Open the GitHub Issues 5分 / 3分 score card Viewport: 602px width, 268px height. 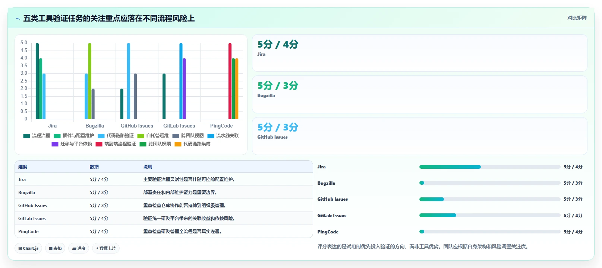coord(419,136)
